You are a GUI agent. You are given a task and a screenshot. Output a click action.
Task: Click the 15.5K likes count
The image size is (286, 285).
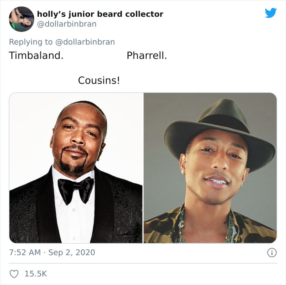36,274
